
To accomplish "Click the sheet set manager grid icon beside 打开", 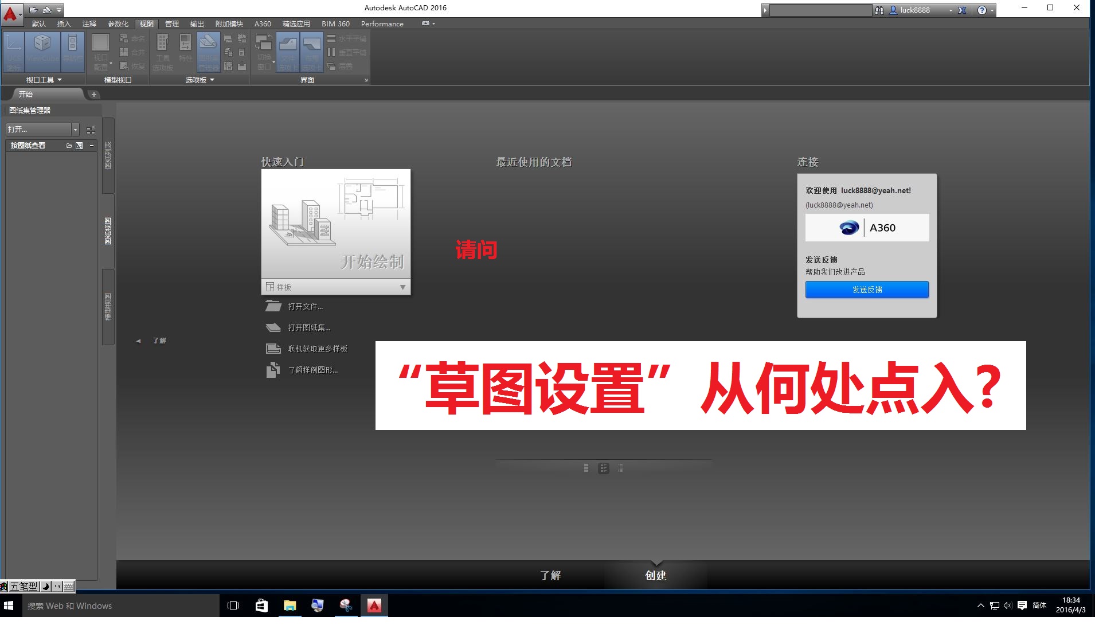I will (x=91, y=130).
